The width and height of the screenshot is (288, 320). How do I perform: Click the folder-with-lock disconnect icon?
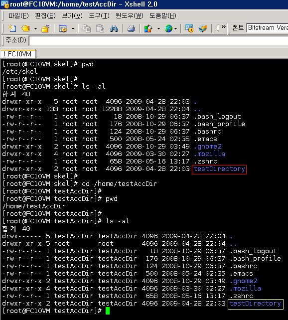[x=45, y=28]
